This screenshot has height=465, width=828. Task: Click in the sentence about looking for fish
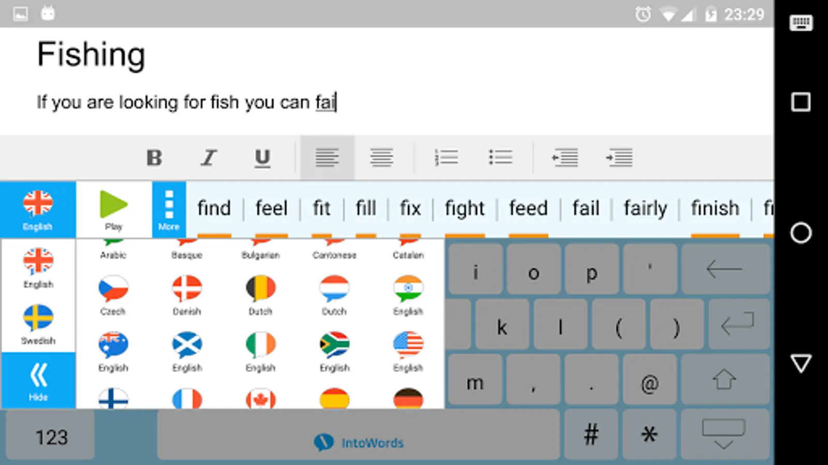[x=187, y=102]
